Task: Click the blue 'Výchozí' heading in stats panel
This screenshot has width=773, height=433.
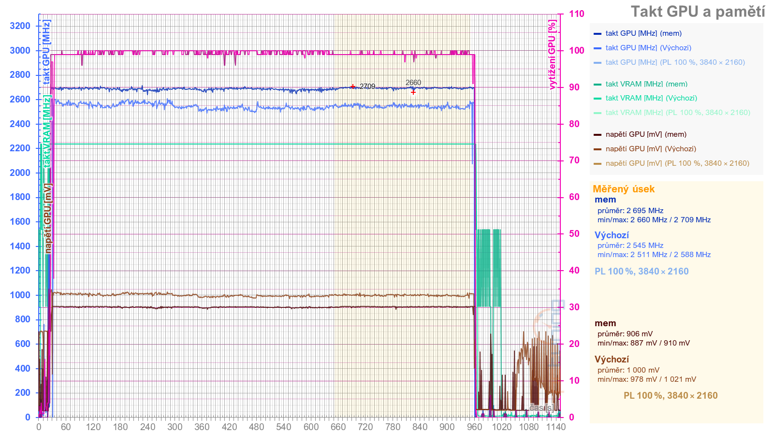Action: pyautogui.click(x=612, y=235)
